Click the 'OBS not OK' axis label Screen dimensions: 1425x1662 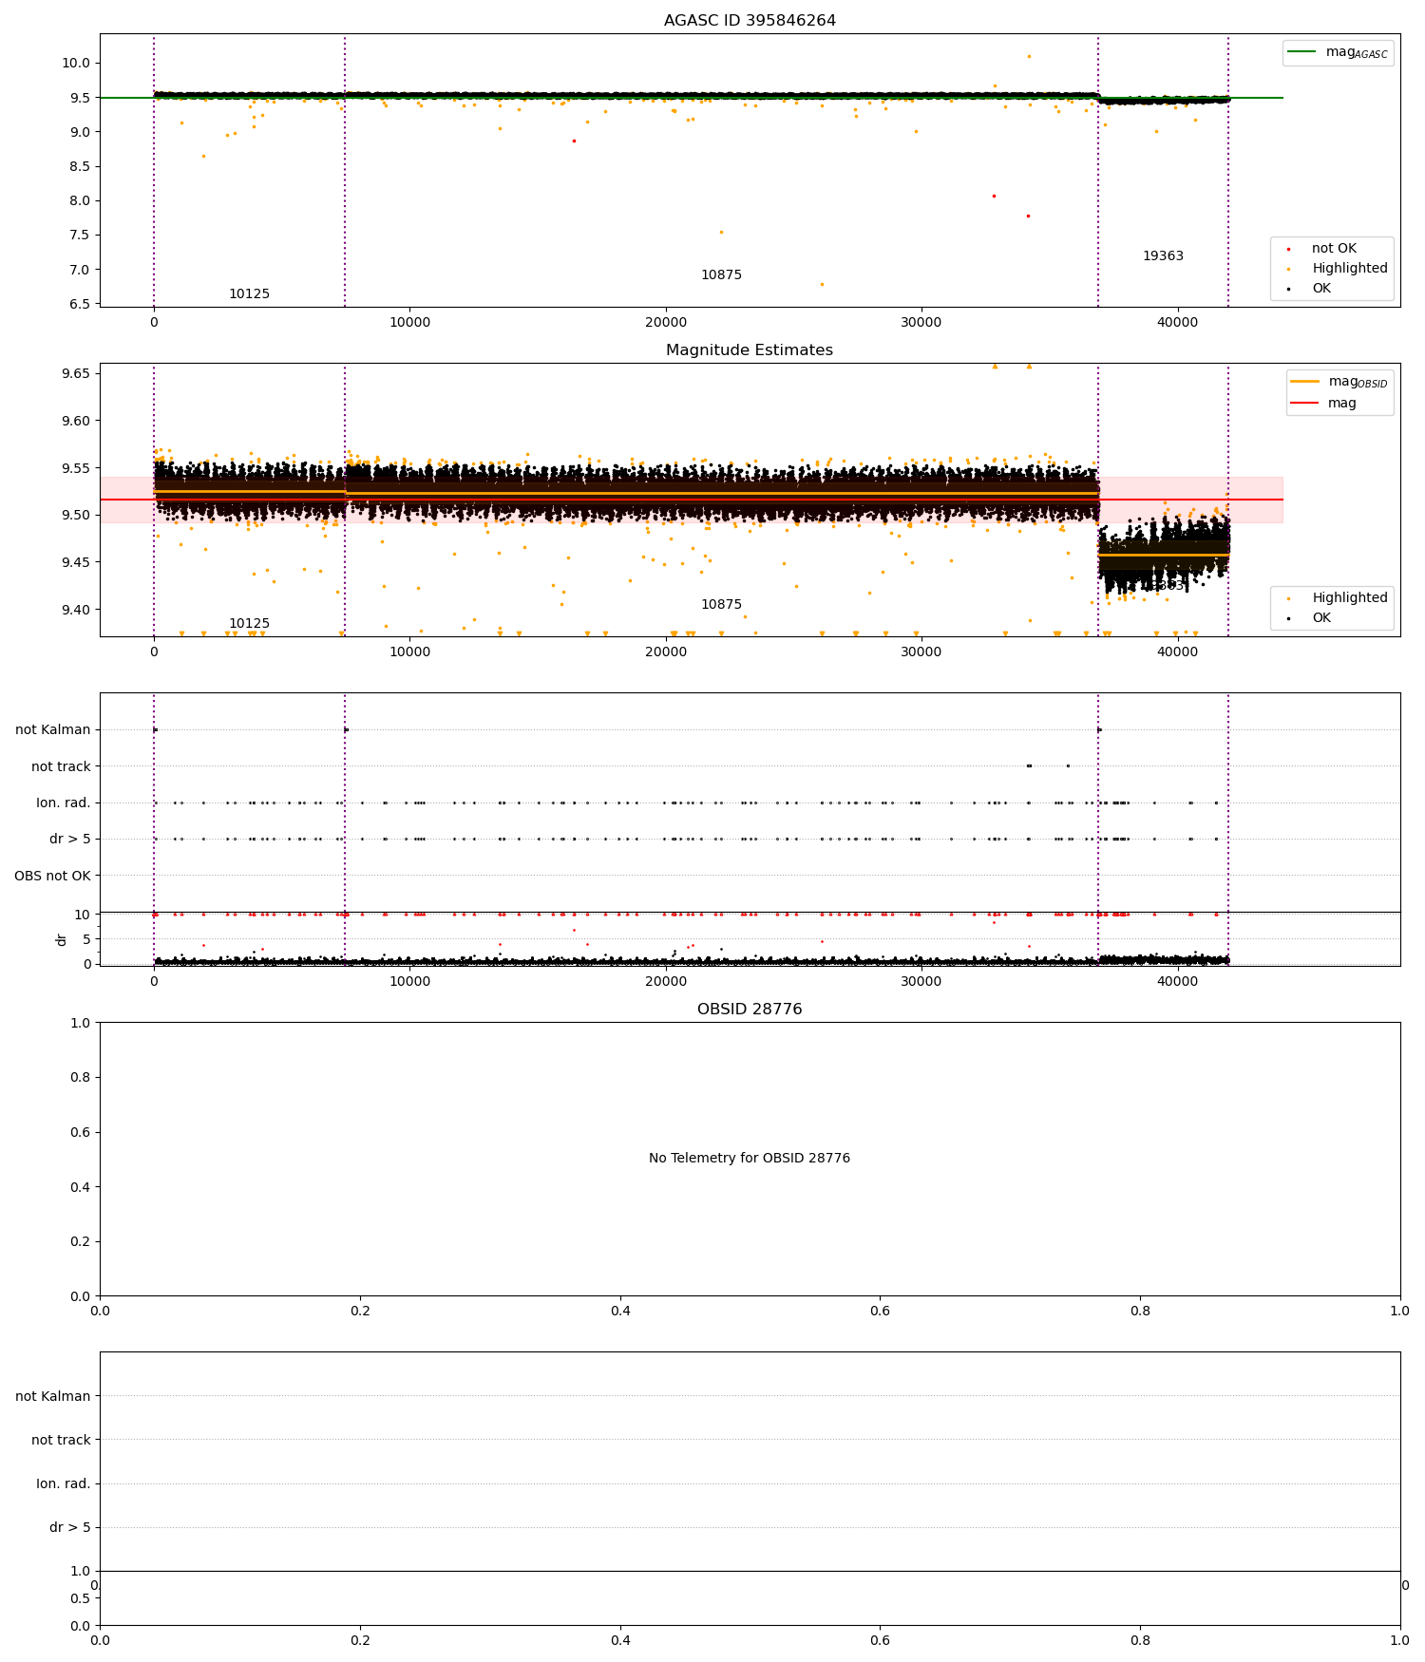52,876
